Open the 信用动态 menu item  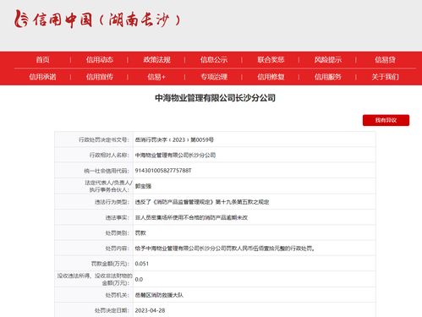pos(100,60)
